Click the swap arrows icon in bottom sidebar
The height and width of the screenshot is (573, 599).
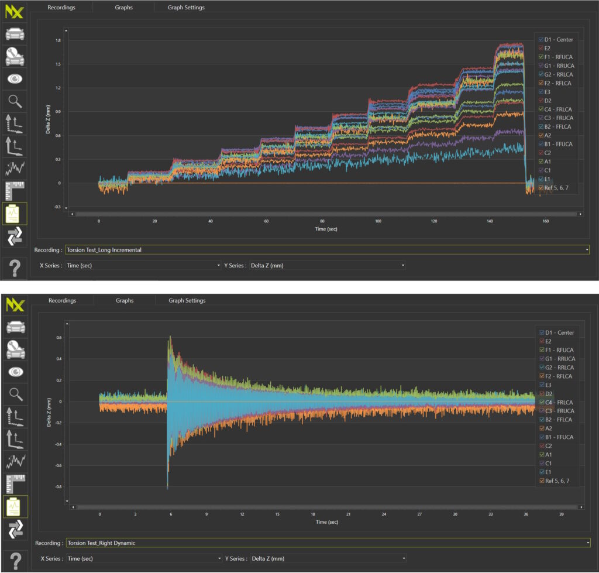point(15,529)
